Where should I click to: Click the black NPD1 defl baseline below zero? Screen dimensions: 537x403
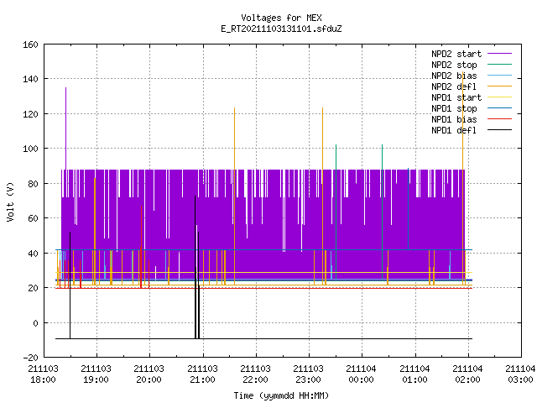[x=263, y=339]
